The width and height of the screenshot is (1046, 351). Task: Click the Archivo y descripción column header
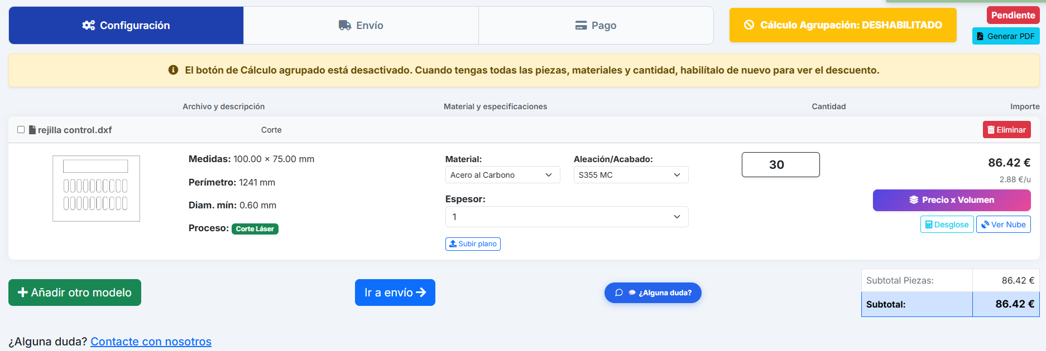pyautogui.click(x=223, y=106)
